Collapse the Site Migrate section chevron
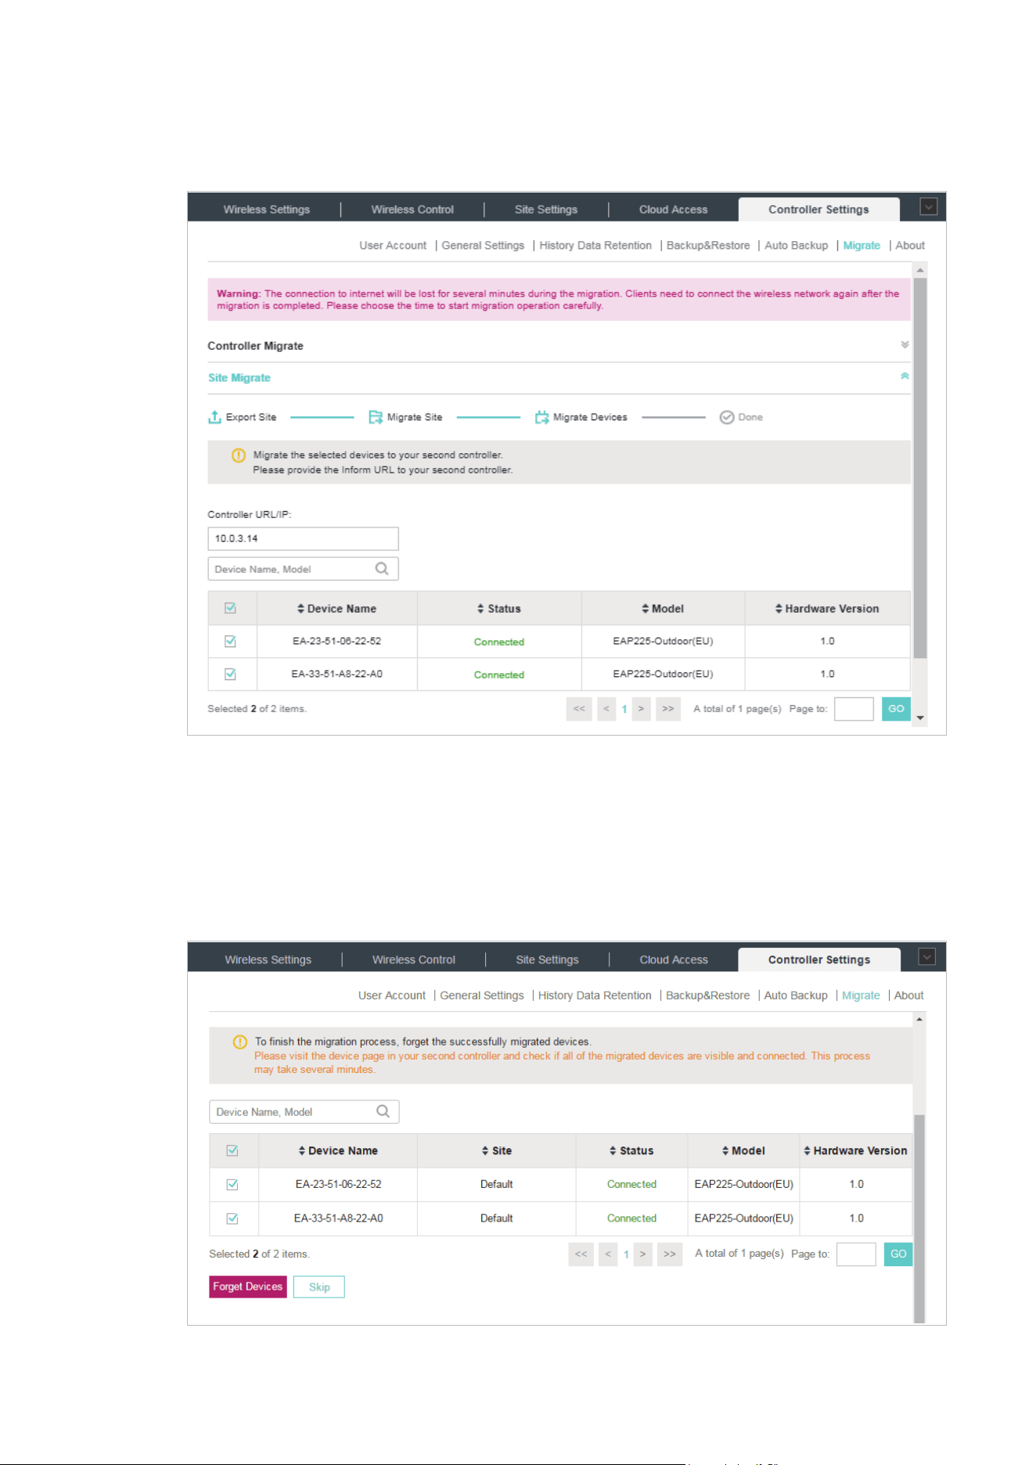Screen dimensions: 1036x1465 point(905,376)
